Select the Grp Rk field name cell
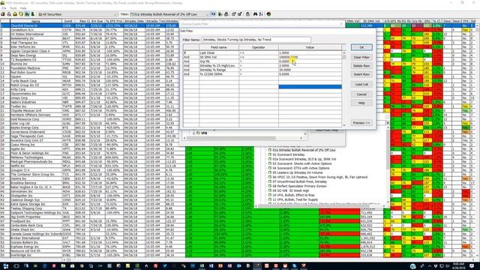Screen dimensions: 480x270 (x=219, y=61)
